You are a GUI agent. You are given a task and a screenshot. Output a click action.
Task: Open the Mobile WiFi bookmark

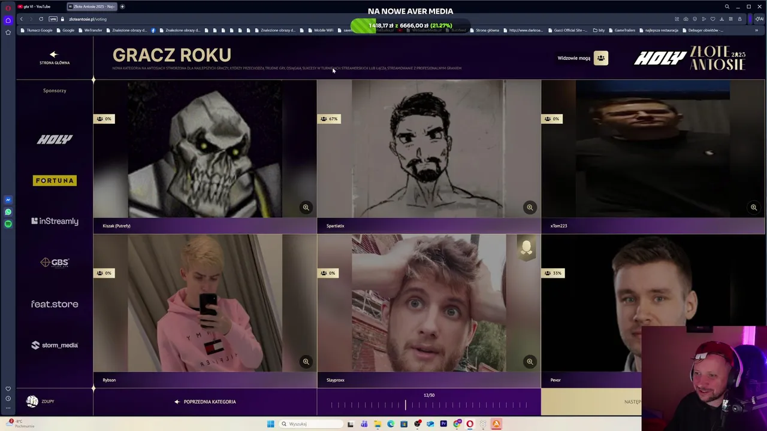point(321,30)
